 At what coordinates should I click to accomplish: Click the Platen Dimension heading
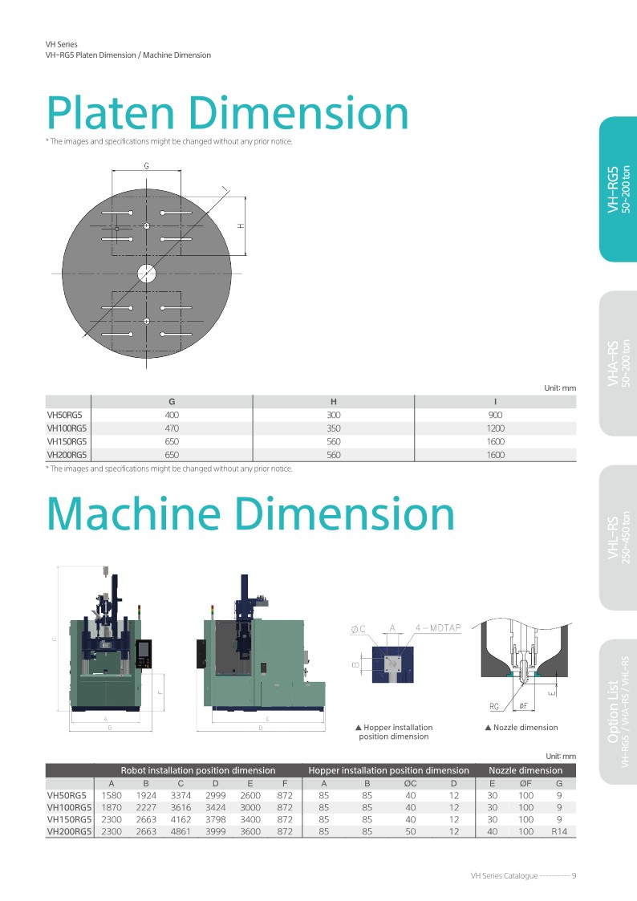227,113
